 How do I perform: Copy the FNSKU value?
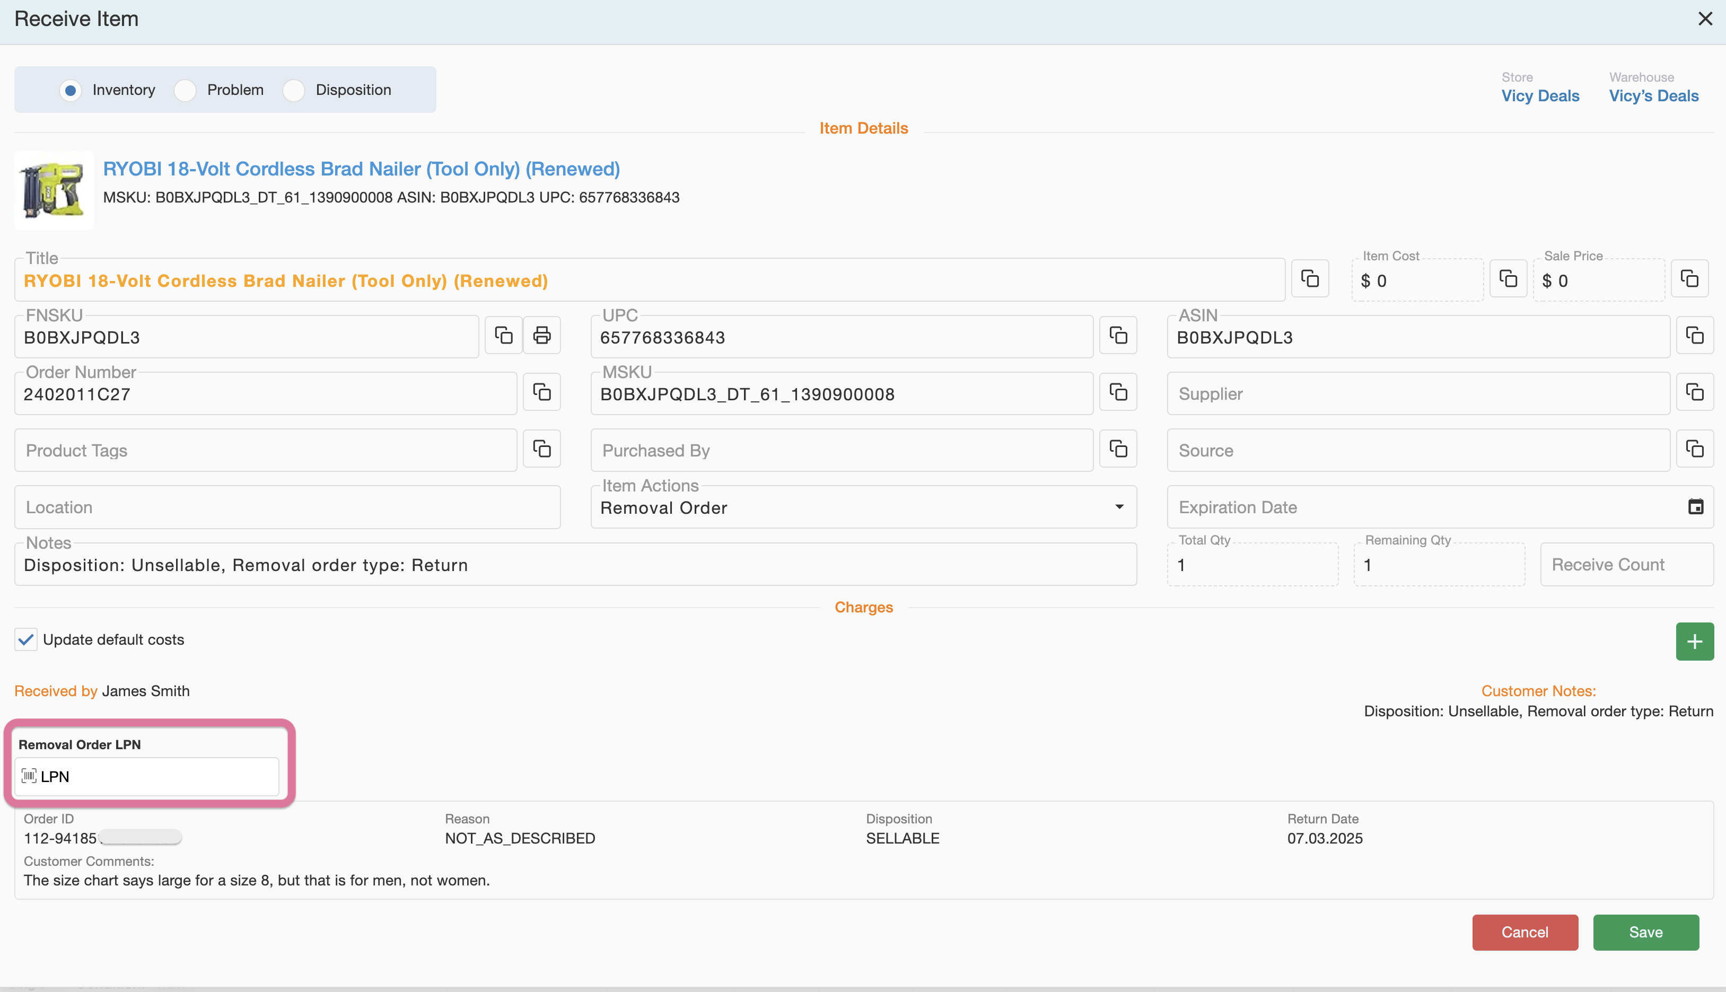tap(504, 335)
